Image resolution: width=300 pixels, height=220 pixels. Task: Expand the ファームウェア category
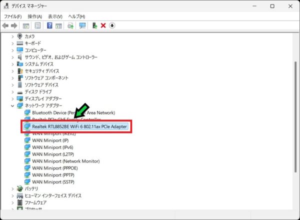click(x=12, y=202)
